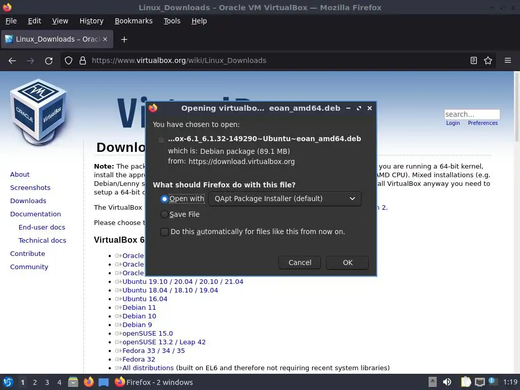Open the About sidebar link
Image resolution: width=520 pixels, height=390 pixels.
point(20,175)
